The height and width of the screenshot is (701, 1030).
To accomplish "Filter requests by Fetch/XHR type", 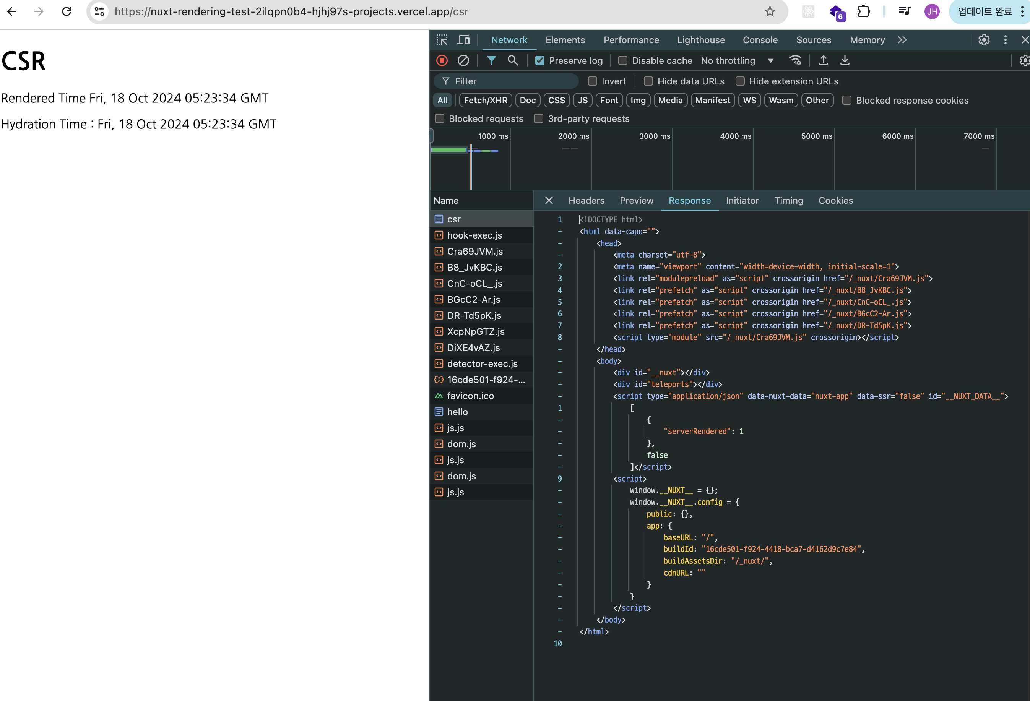I will point(485,100).
